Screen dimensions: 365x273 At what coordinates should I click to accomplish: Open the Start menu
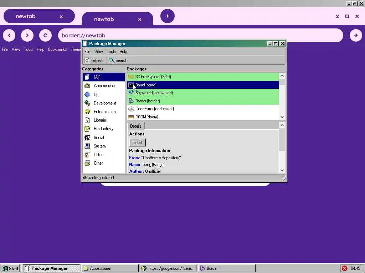pos(10,268)
